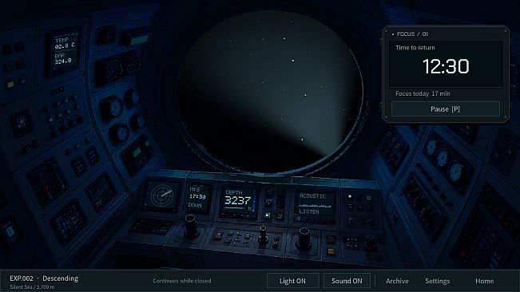The image size is (520, 292).
Task: Toggle the Sound ON button
Action: pyautogui.click(x=347, y=281)
